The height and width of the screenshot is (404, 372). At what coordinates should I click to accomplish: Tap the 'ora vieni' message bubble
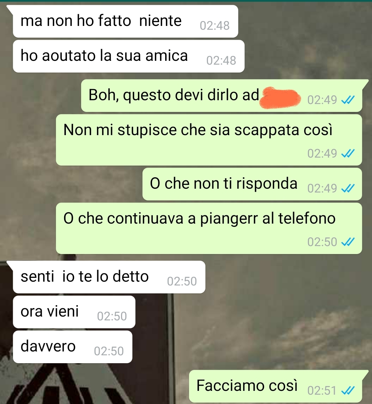[74, 312]
